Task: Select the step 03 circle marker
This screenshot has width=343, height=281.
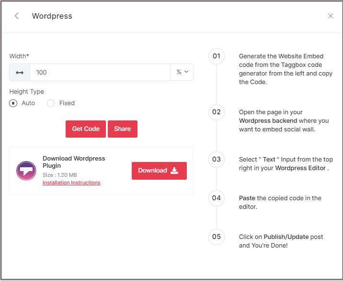Action: 217,159
